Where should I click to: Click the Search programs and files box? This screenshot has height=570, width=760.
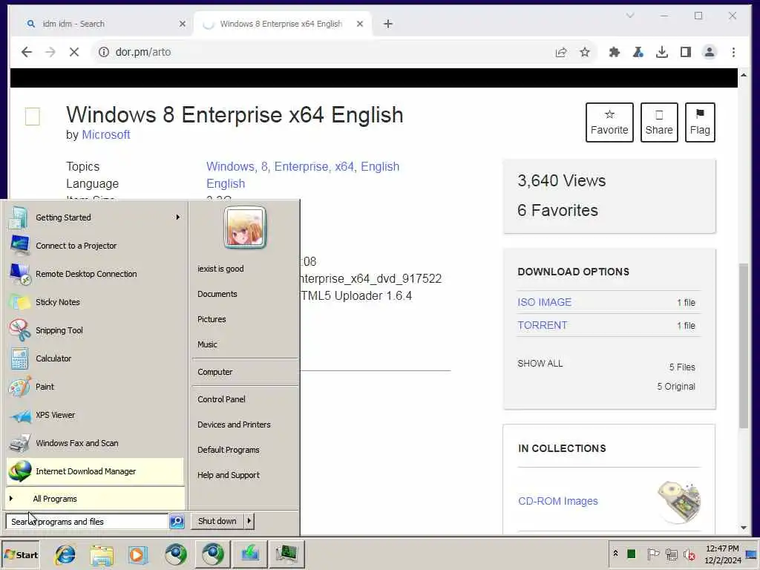pos(88,522)
